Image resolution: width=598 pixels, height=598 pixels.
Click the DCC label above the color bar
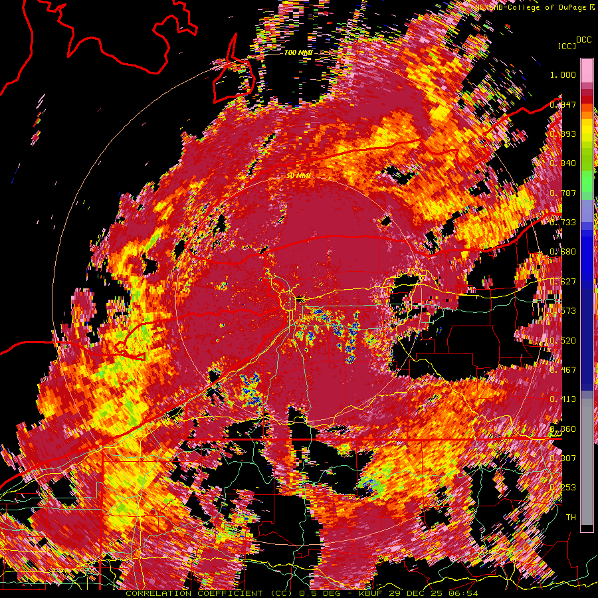click(583, 40)
